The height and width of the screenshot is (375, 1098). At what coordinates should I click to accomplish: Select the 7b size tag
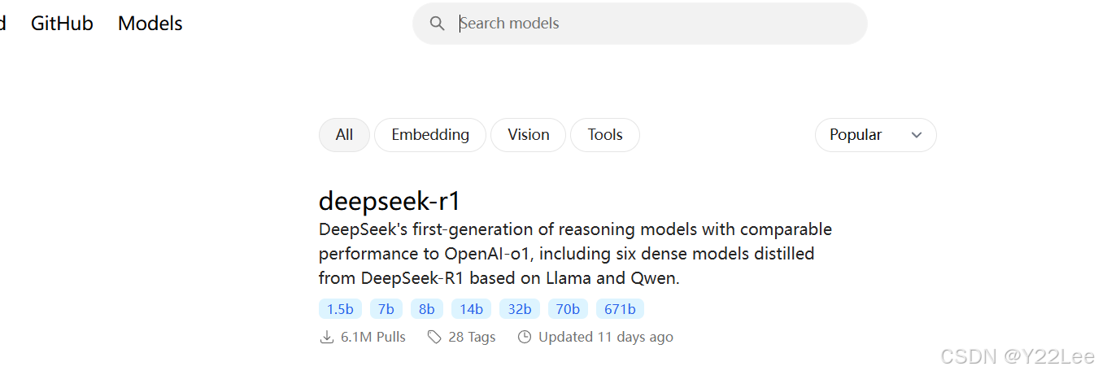tap(386, 309)
